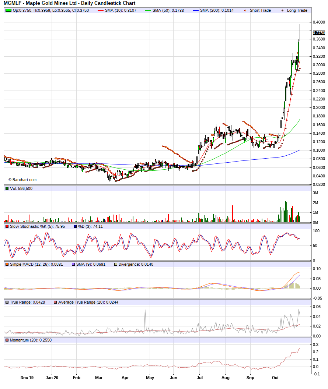Click the tall red August volume bar

click(233, 214)
